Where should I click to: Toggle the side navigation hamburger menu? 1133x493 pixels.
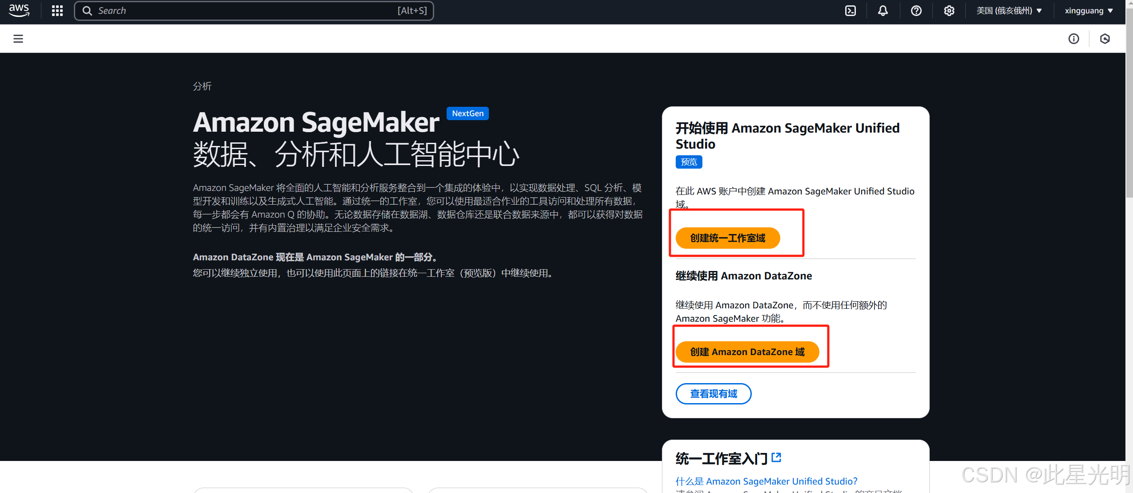[x=18, y=39]
